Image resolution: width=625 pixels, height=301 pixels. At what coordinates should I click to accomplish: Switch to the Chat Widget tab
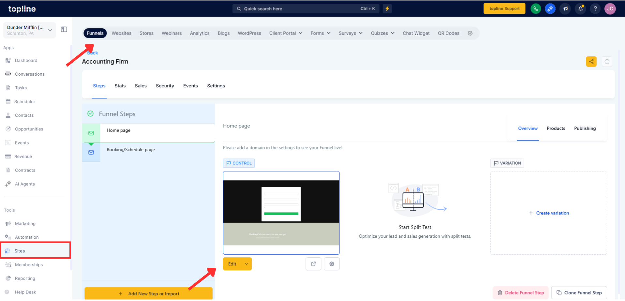click(416, 33)
